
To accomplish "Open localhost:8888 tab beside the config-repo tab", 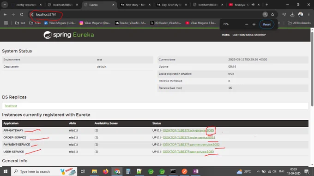I will [x=63, y=5].
